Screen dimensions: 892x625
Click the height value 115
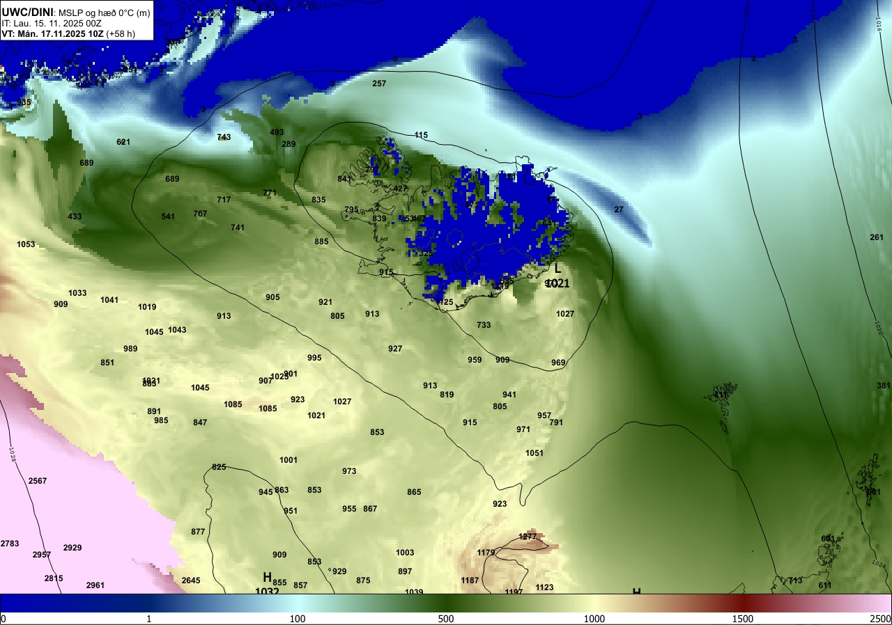click(421, 135)
